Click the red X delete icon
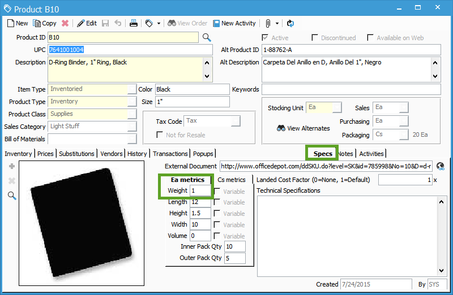This screenshot has width=453, height=295. click(65, 23)
